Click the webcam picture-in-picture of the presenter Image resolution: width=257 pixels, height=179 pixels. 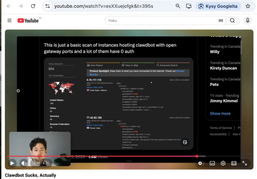coord(40,149)
